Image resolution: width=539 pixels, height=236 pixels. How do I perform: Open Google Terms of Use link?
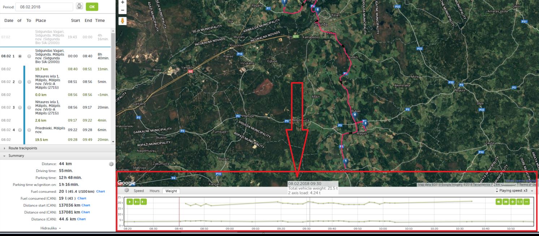528,184
